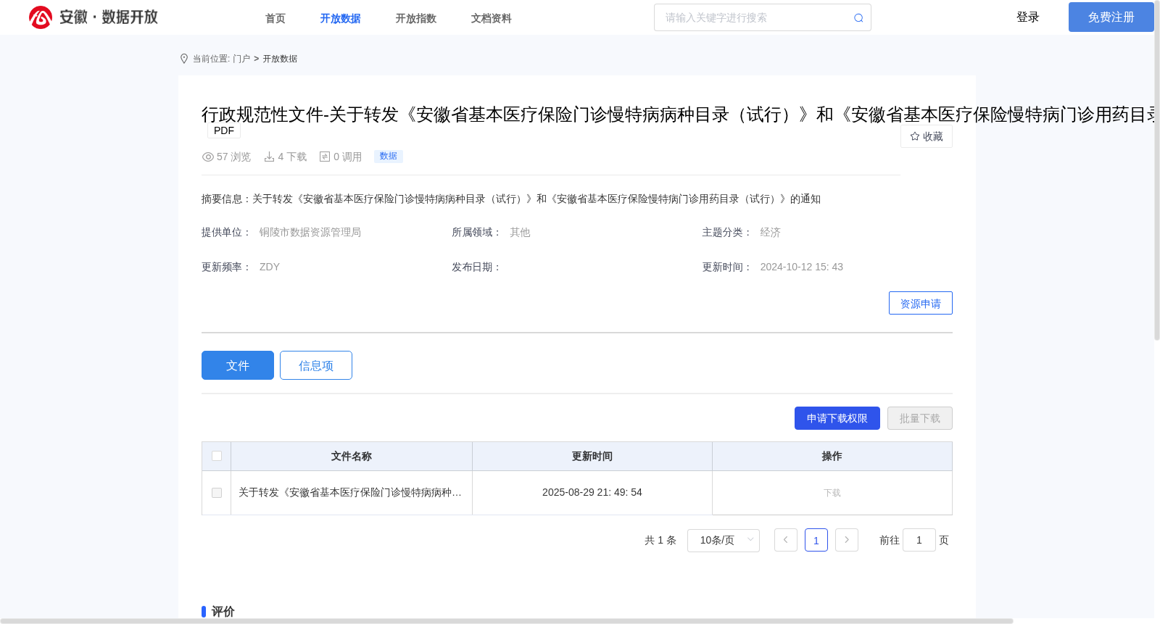This screenshot has height=624, width=1160.
Task: Click the Anhui data portal logo
Action: [x=94, y=17]
